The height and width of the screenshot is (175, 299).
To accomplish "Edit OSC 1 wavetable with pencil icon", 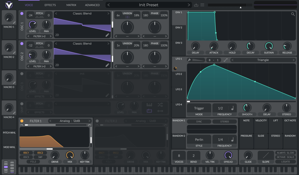I will coord(107,35).
